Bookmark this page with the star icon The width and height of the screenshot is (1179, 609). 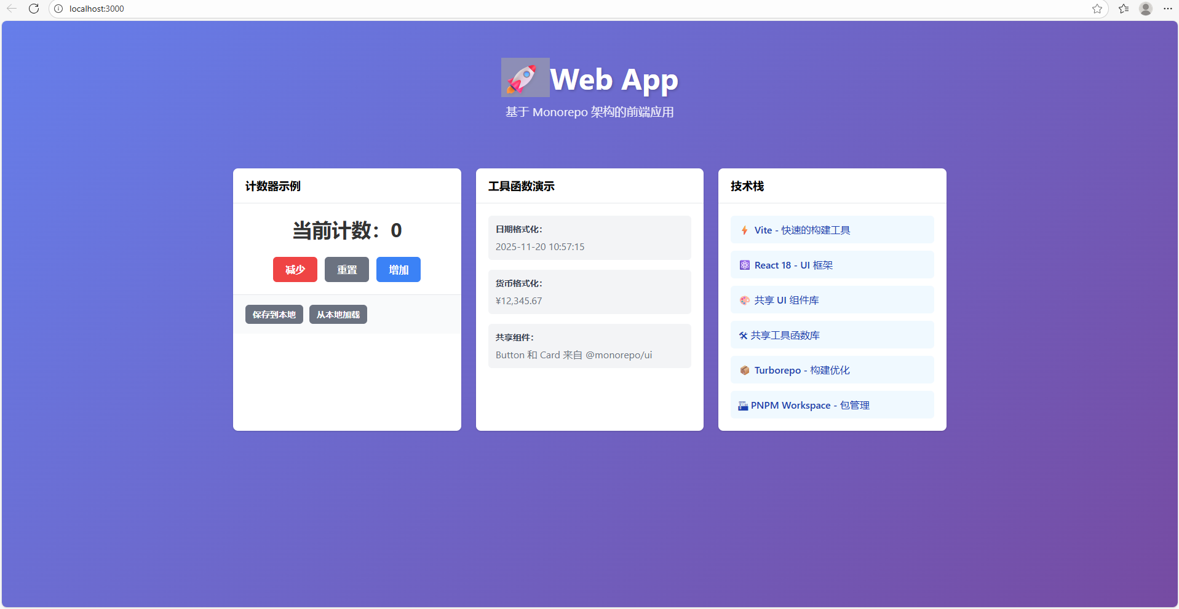(x=1097, y=9)
